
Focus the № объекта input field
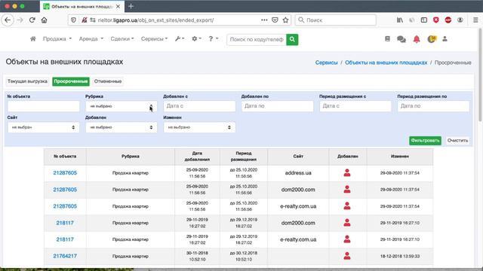click(x=43, y=106)
